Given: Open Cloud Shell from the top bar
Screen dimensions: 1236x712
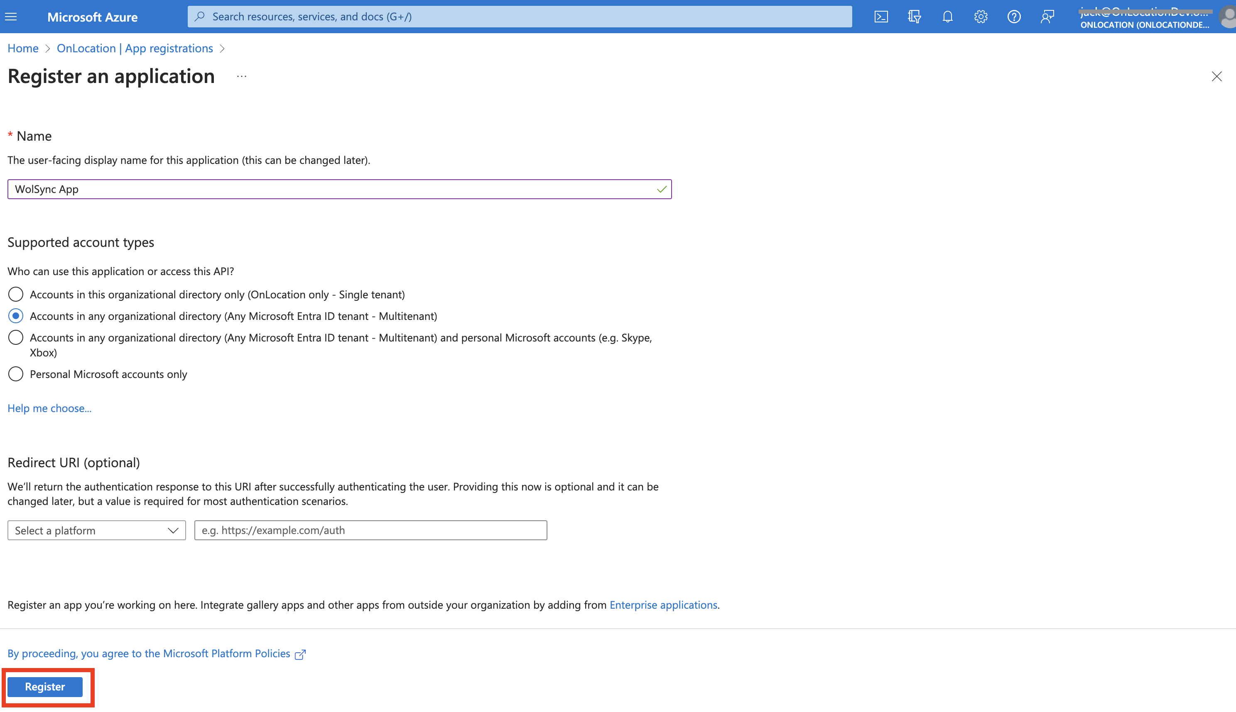Looking at the screenshot, I should pyautogui.click(x=881, y=17).
